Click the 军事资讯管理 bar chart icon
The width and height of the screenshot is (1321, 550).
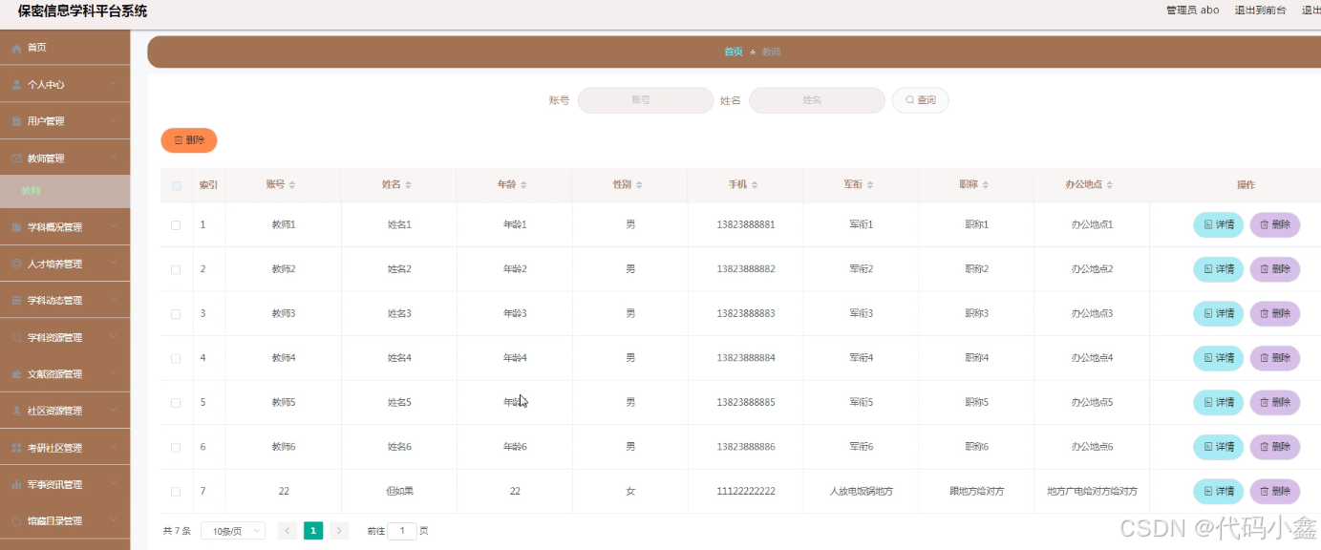[16, 485]
